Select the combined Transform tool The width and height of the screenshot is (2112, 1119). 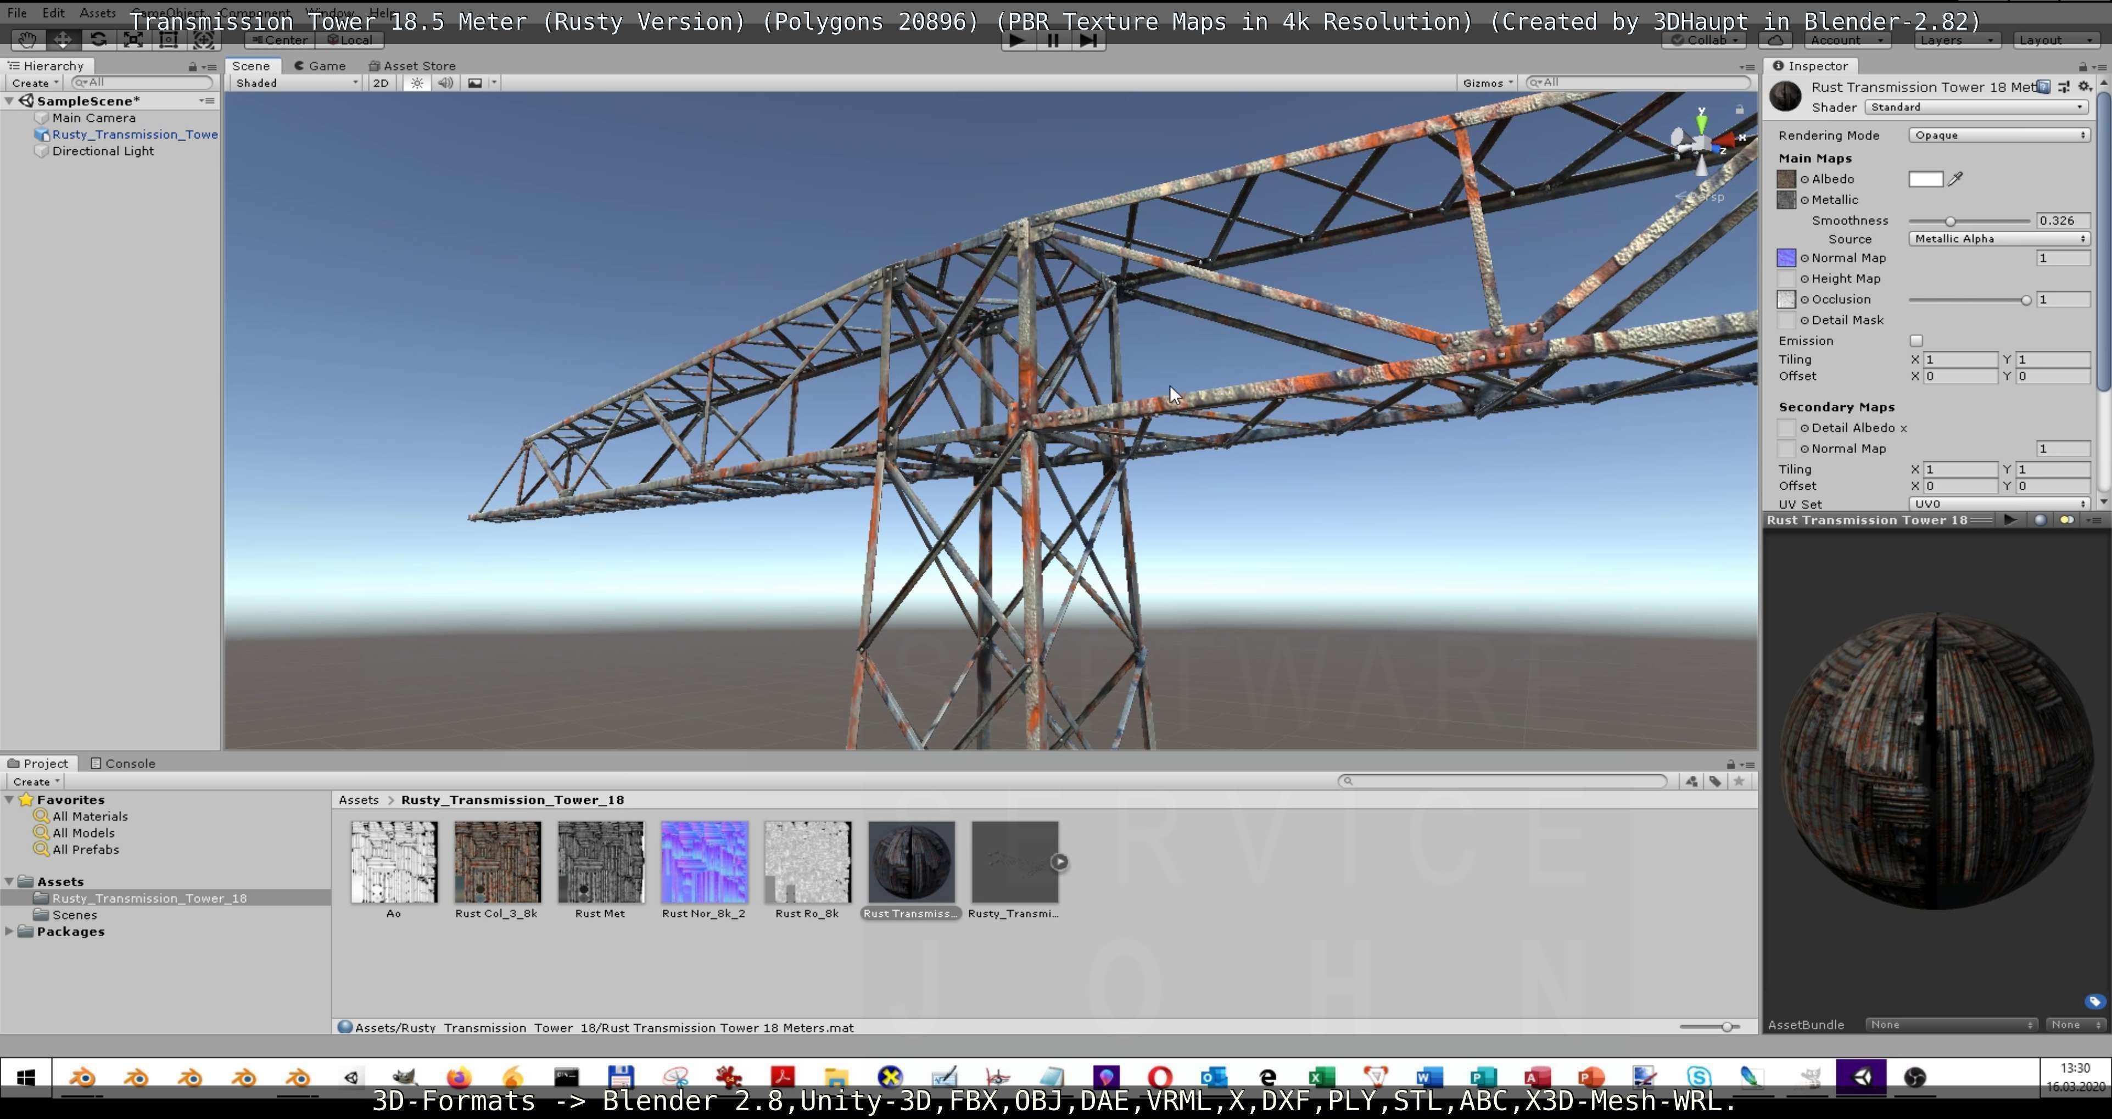pyautogui.click(x=203, y=40)
